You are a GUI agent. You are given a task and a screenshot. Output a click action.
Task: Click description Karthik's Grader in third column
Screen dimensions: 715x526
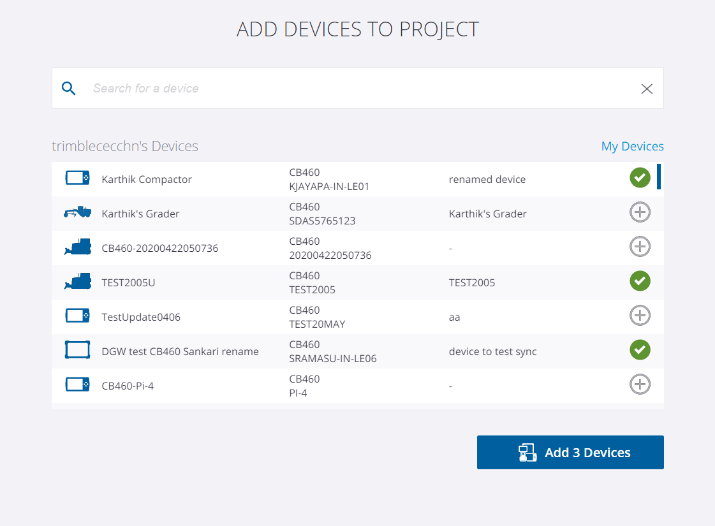[x=487, y=214]
